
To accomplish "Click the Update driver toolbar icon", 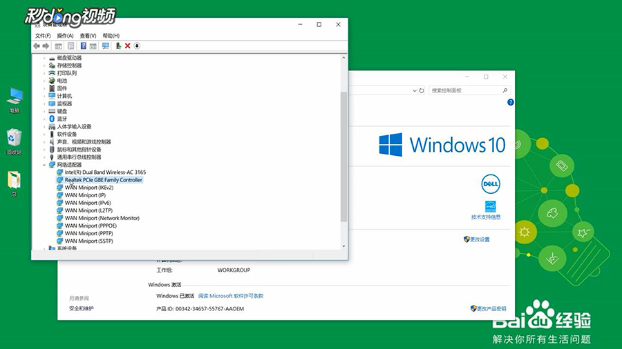I will pyautogui.click(x=118, y=46).
